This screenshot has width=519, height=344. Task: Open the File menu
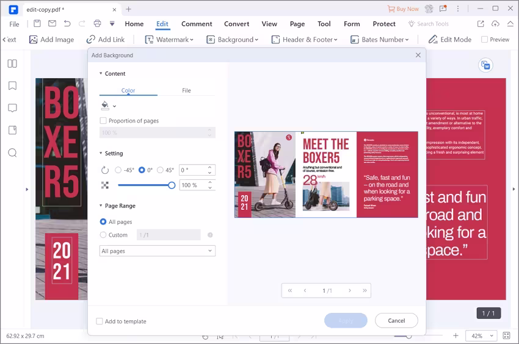(x=14, y=24)
